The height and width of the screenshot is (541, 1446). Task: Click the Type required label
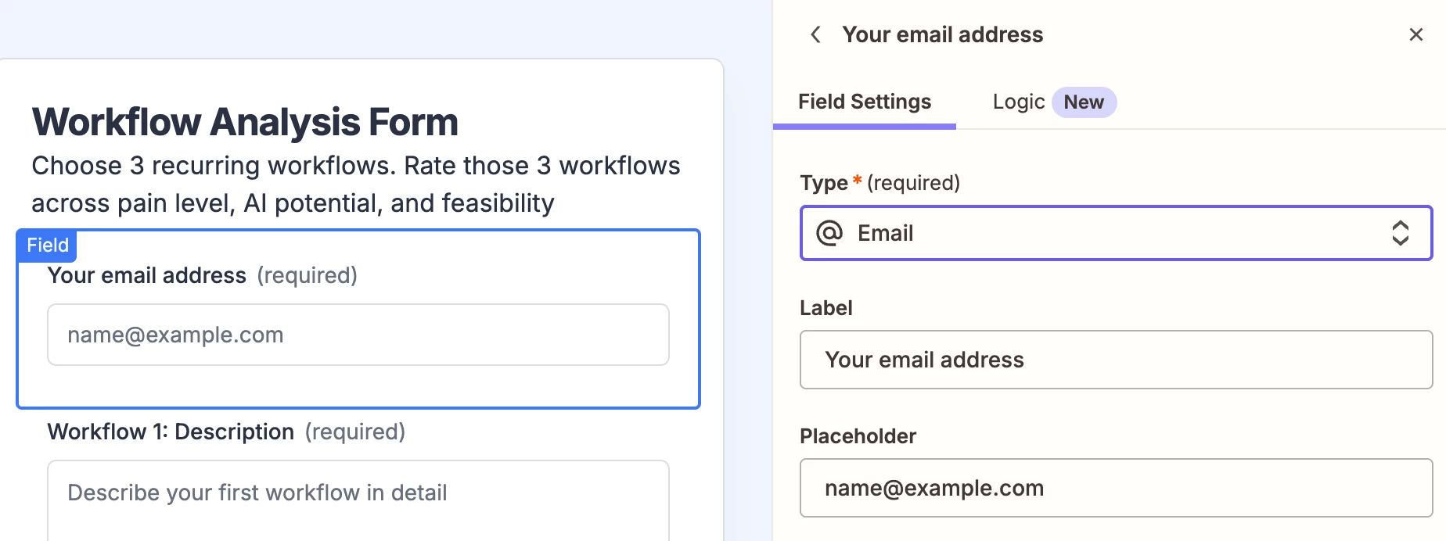(879, 183)
